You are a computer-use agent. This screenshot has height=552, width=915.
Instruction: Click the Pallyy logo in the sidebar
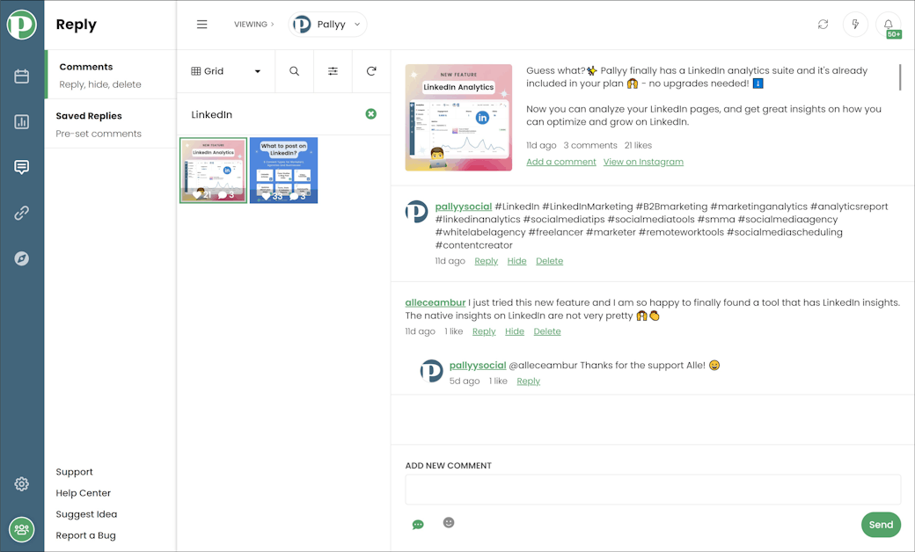22,25
